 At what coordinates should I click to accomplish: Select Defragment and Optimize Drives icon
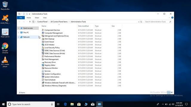[43, 36]
